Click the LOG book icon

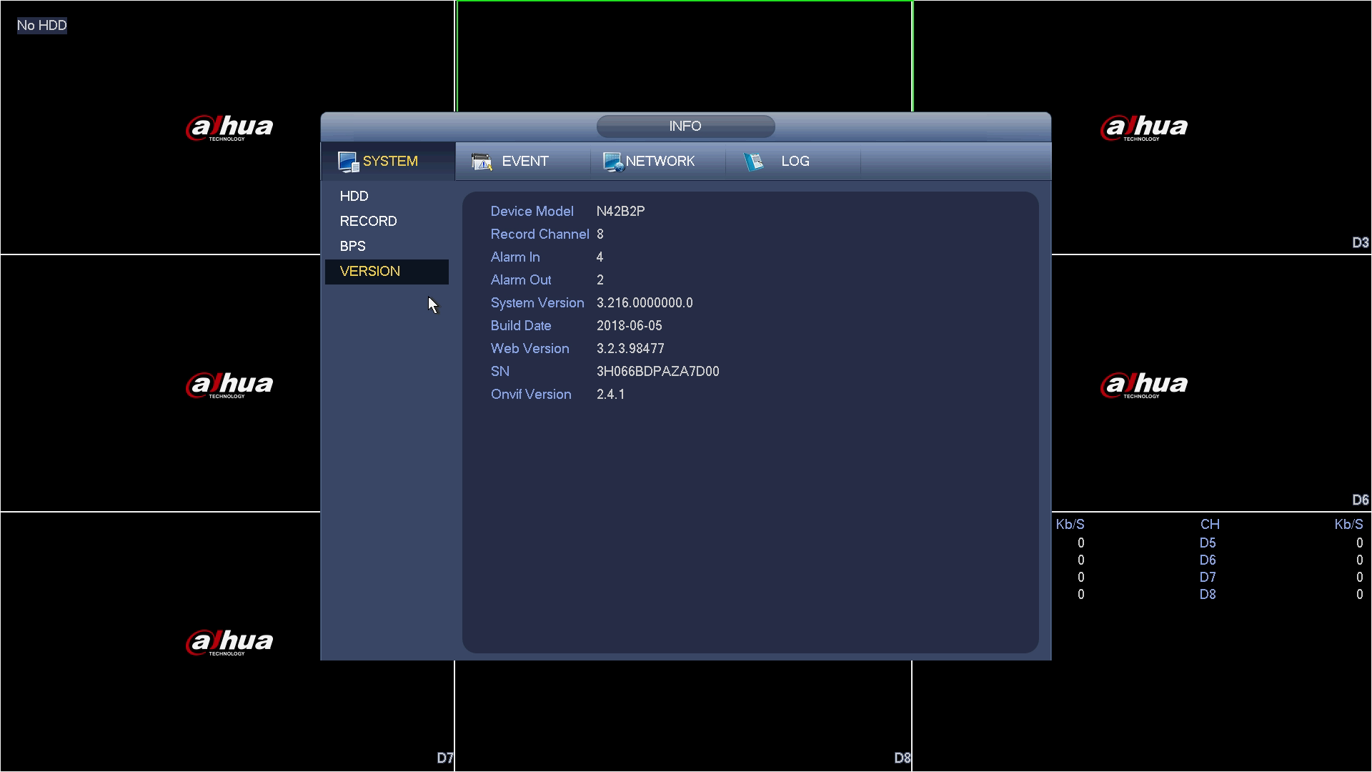point(753,162)
